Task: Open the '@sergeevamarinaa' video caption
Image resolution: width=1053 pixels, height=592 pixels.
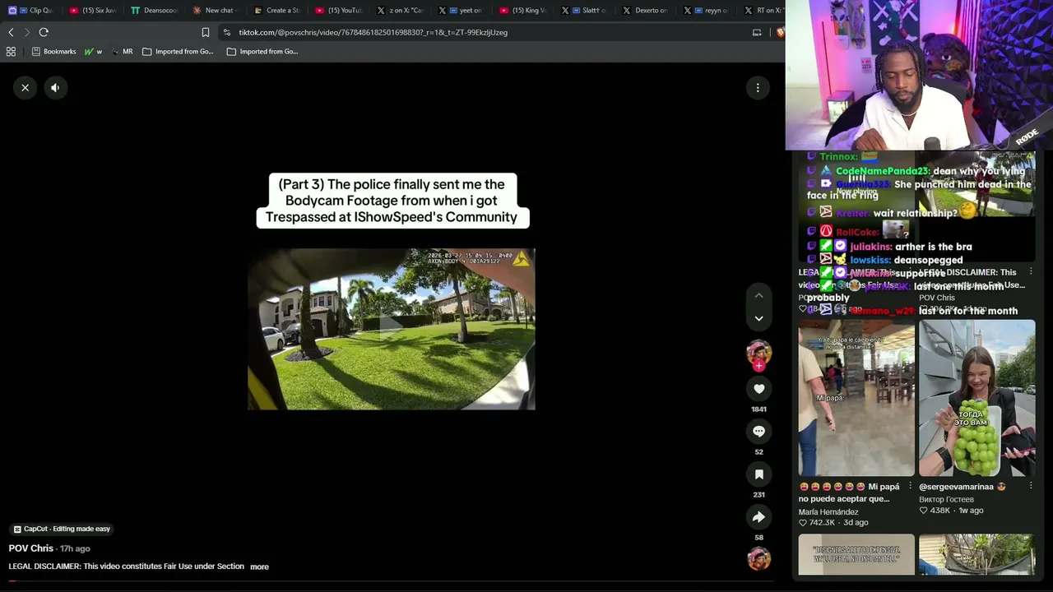Action: pyautogui.click(x=963, y=487)
